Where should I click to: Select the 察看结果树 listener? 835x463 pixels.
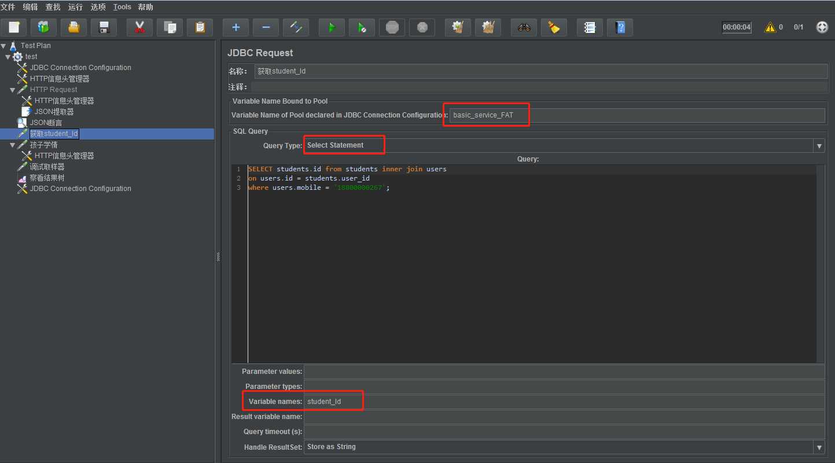pos(47,178)
